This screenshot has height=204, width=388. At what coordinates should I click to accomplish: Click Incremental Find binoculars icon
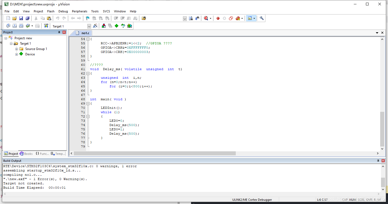click(x=197, y=18)
